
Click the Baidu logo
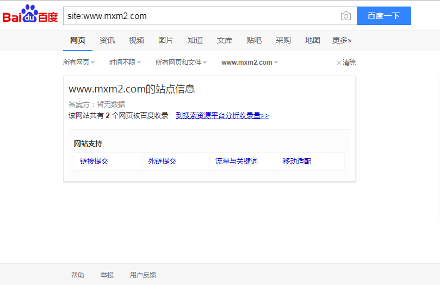click(30, 16)
